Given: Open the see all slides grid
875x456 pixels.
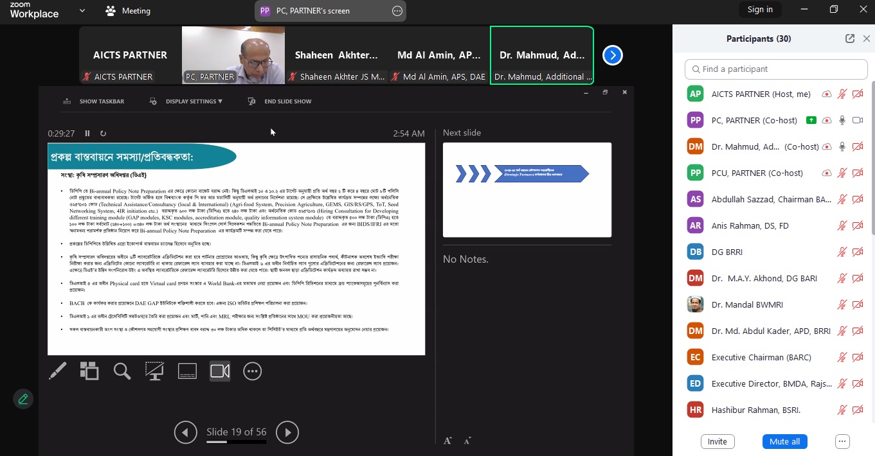Looking at the screenshot, I should [x=89, y=371].
